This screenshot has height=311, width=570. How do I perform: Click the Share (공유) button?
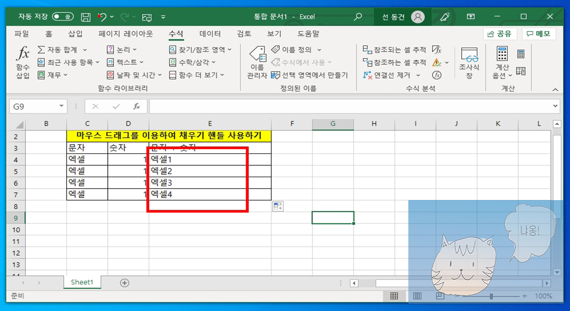point(500,34)
